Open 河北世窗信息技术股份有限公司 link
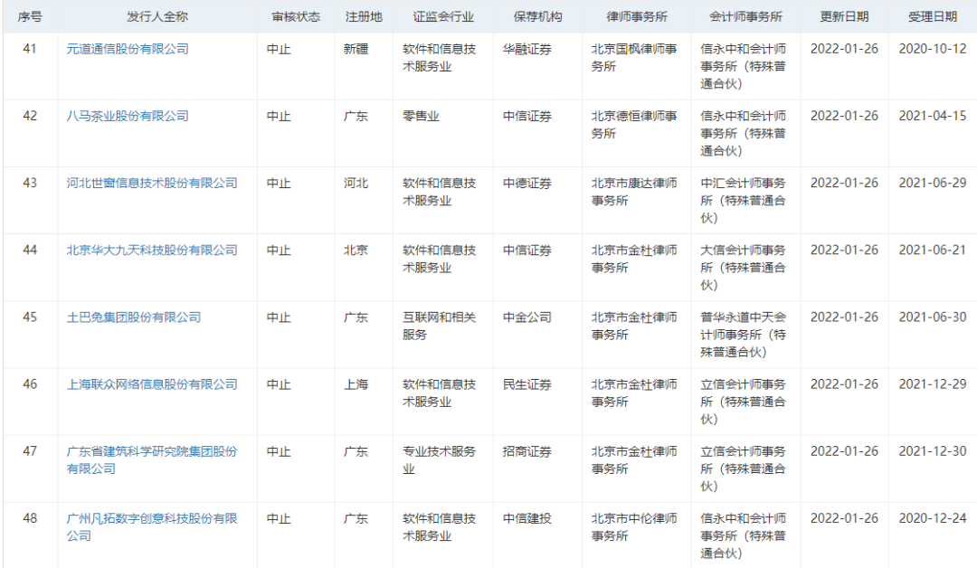The image size is (977, 568). pyautogui.click(x=152, y=183)
